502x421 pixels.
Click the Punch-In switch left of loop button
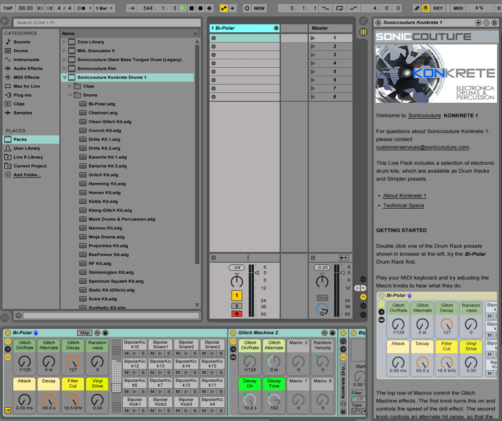pyautogui.click(x=325, y=8)
